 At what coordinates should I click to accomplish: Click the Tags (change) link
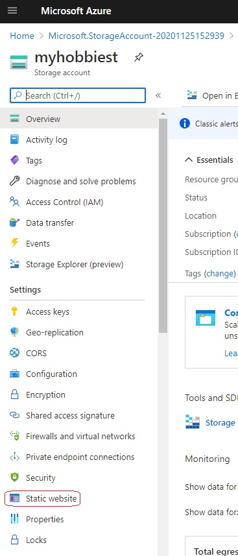click(220, 273)
